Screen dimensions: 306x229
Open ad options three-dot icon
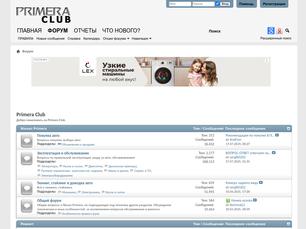[267, 61]
